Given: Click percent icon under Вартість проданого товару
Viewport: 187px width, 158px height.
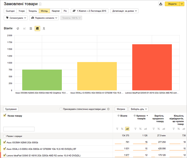Looking at the screenshot, I should tap(158, 129).
